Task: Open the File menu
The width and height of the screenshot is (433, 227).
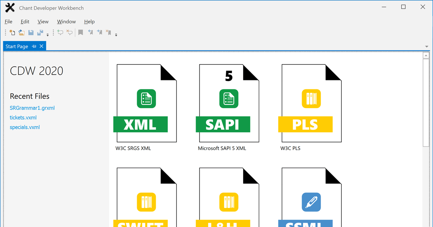Action: point(8,22)
